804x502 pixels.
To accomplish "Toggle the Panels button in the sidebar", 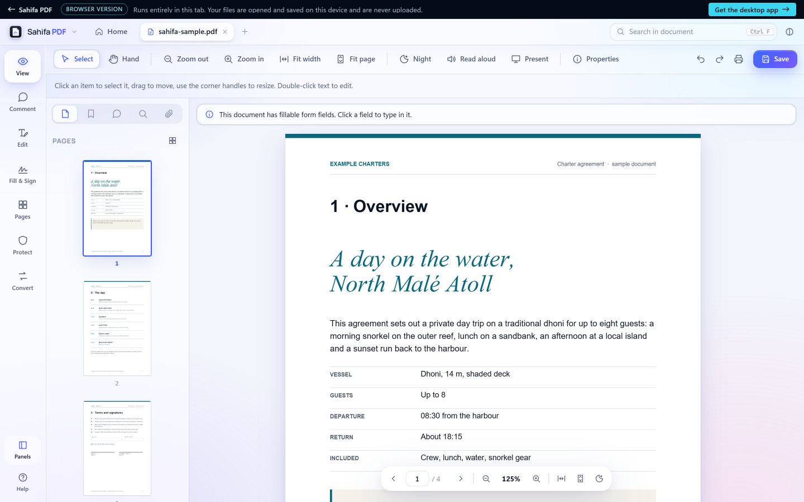I will point(22,450).
